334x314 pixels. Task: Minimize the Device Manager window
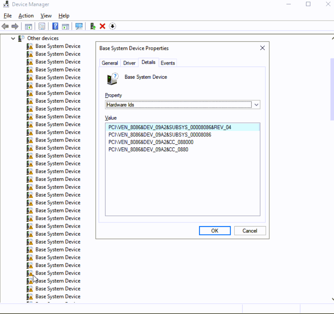[x=289, y=4]
